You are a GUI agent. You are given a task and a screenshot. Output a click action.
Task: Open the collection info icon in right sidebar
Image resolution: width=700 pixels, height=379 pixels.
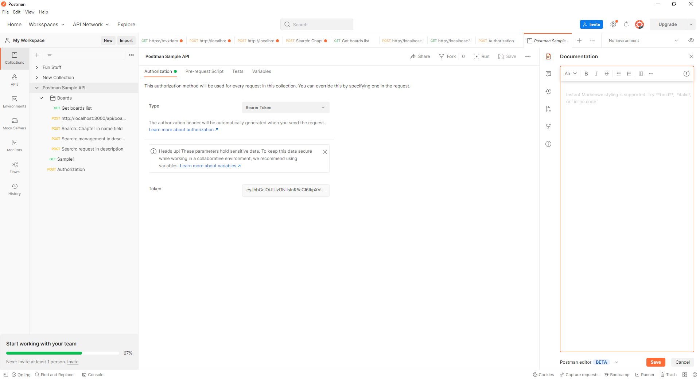(548, 144)
